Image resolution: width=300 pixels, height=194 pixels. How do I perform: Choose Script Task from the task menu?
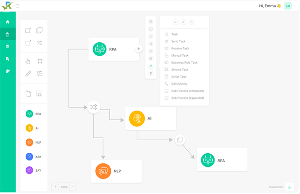179,77
